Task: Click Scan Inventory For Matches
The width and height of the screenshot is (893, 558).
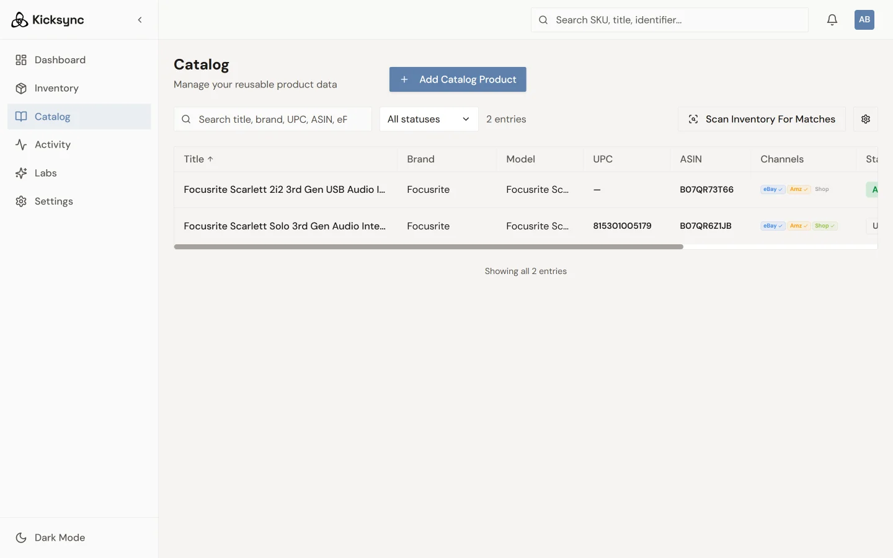Action: 762,119
